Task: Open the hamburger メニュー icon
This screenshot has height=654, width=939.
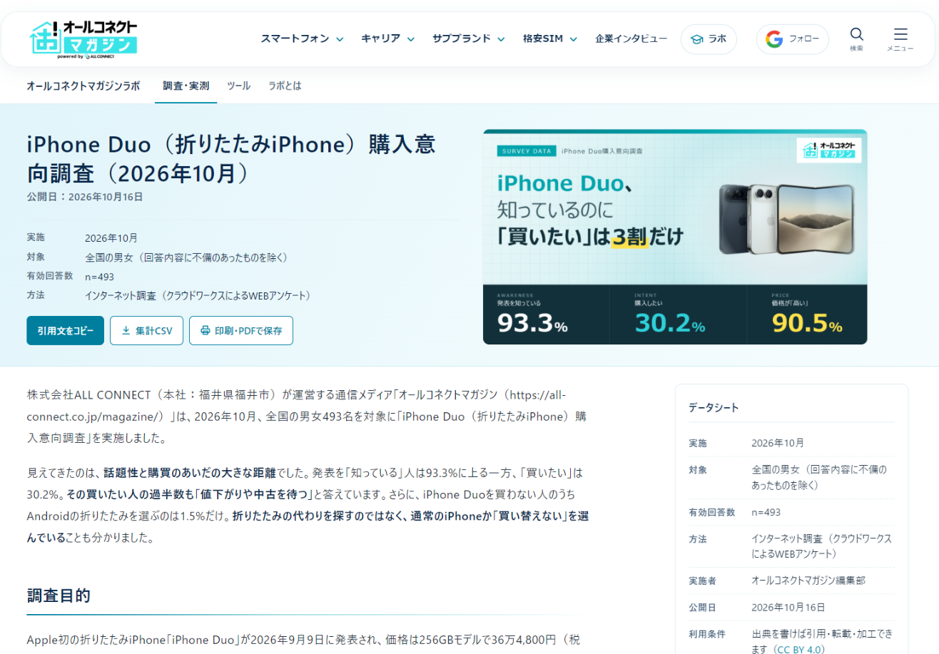Action: coord(900,34)
